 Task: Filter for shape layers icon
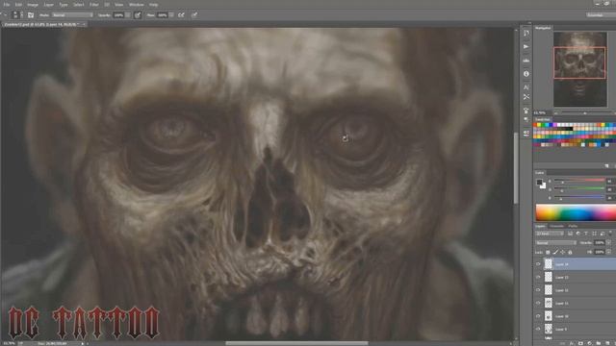pyautogui.click(x=594, y=234)
